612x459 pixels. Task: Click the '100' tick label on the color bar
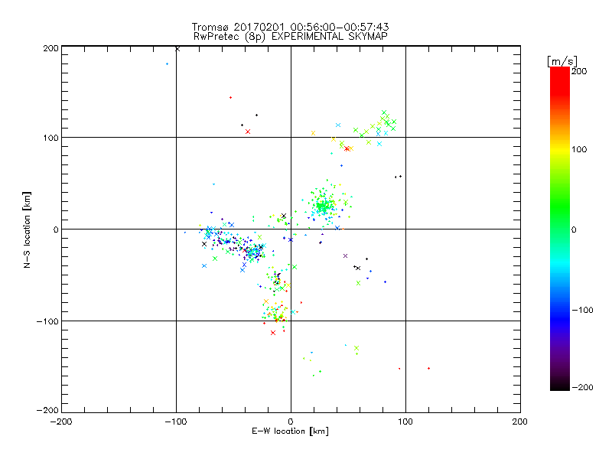579,149
